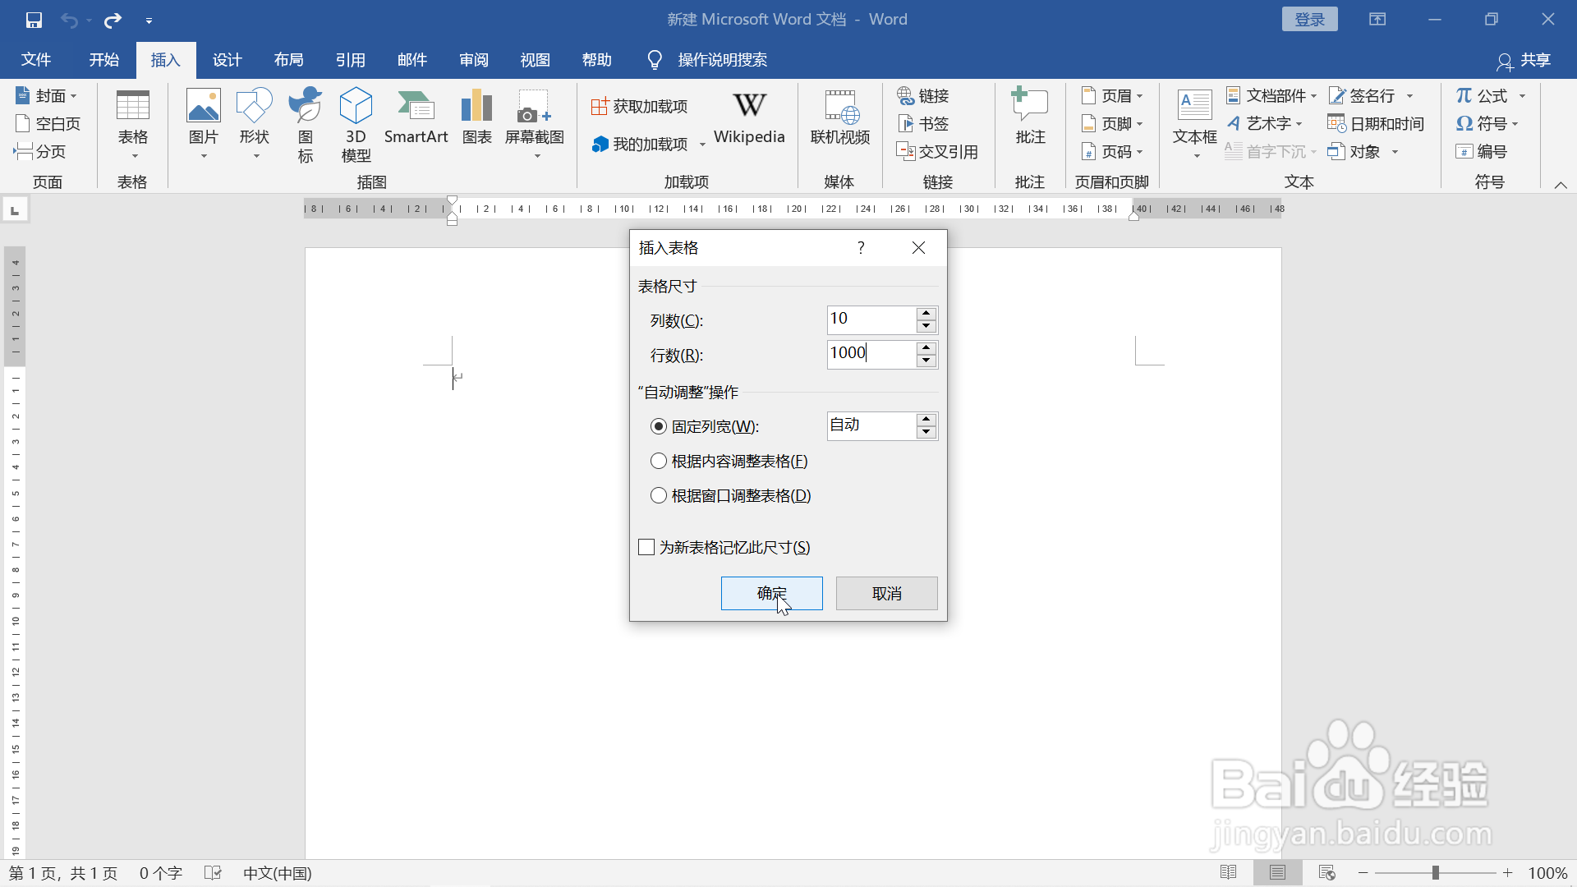Take a screenshot with 屏幕截图

pyautogui.click(x=534, y=122)
